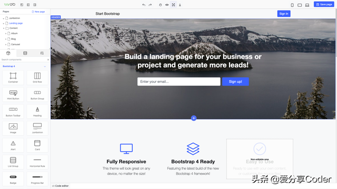The height and width of the screenshot is (189, 337).
Task: Pick the Container component
Action: [x=13, y=78]
